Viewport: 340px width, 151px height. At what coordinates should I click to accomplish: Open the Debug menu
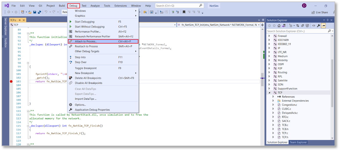[73, 6]
